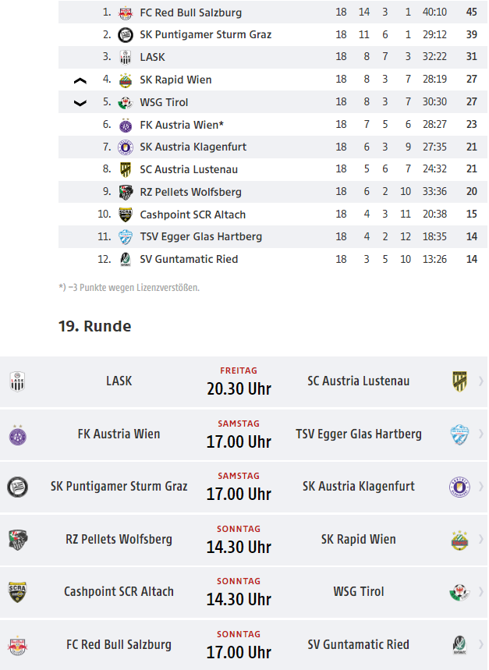Open Sturm Graz vs Klagenfurt match chevron

pyautogui.click(x=481, y=487)
